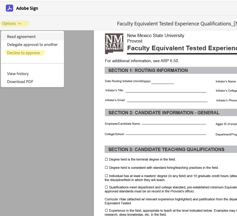Check 'Individual has at least a masters' box
The width and height of the screenshot is (237, 216).
coord(106,176)
